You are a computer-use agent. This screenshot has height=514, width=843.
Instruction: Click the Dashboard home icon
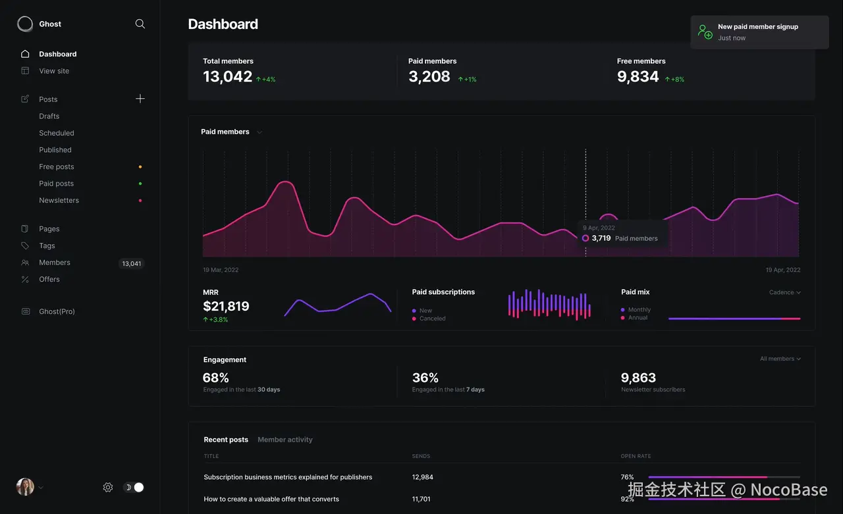tap(25, 54)
